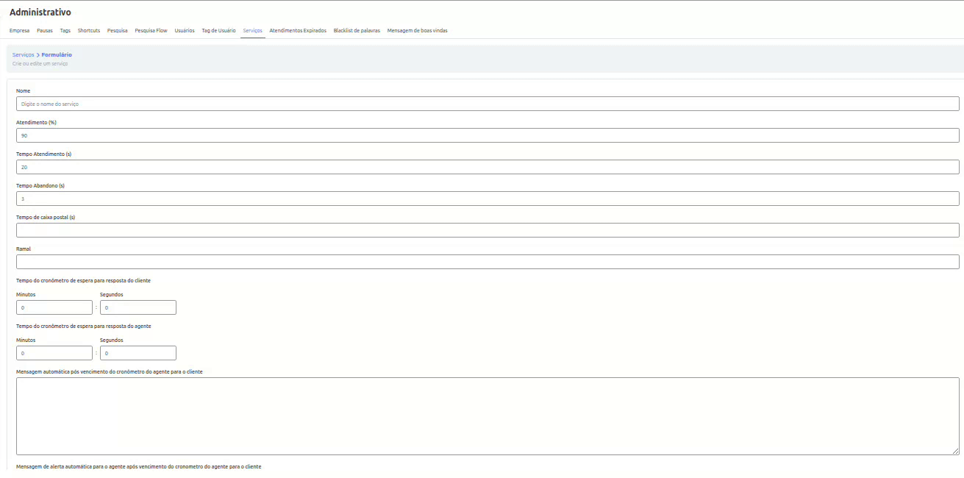Viewport: 964px width, 478px height.
Task: Select the Usuários tab
Action: tap(185, 31)
